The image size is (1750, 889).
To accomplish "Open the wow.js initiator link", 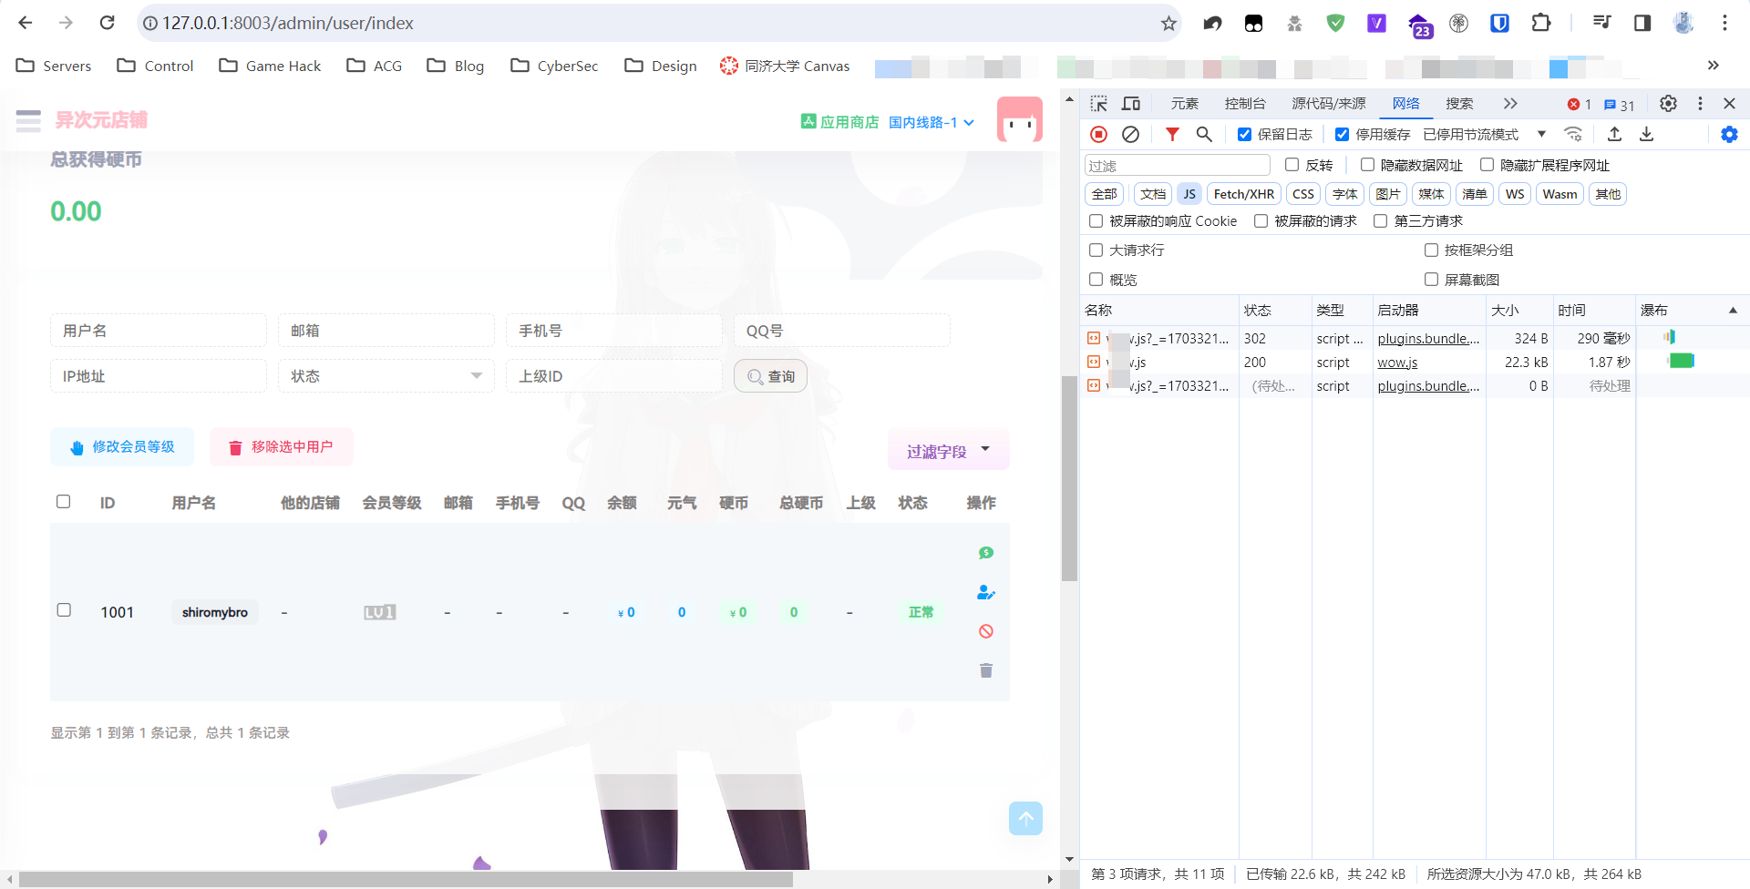I will [1397, 363].
